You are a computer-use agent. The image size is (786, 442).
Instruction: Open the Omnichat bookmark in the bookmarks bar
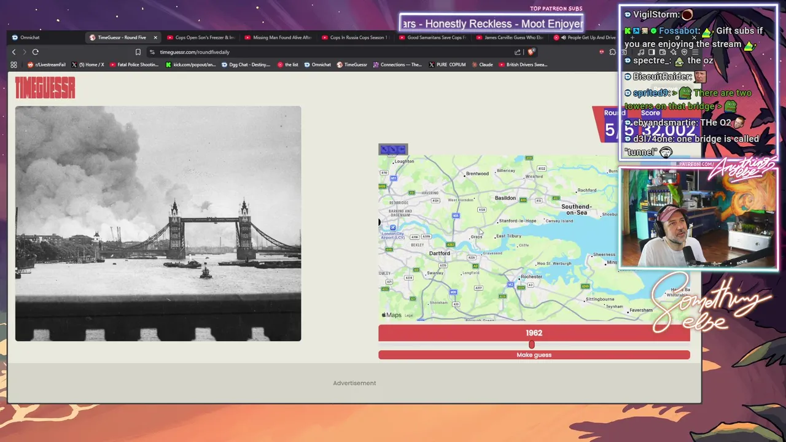[317, 64]
